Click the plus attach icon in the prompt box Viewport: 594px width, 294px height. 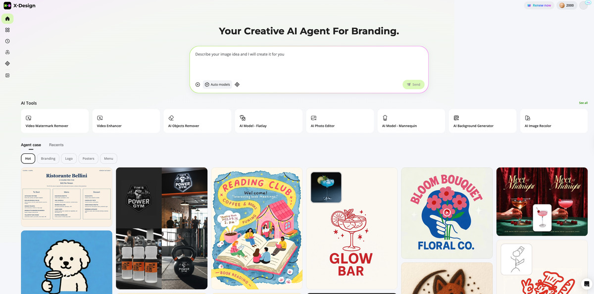point(198,85)
